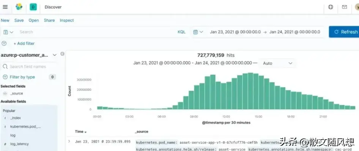The width and height of the screenshot is (359, 151).
Task: Open the hamburger navigation menu
Action: pos(5,7)
